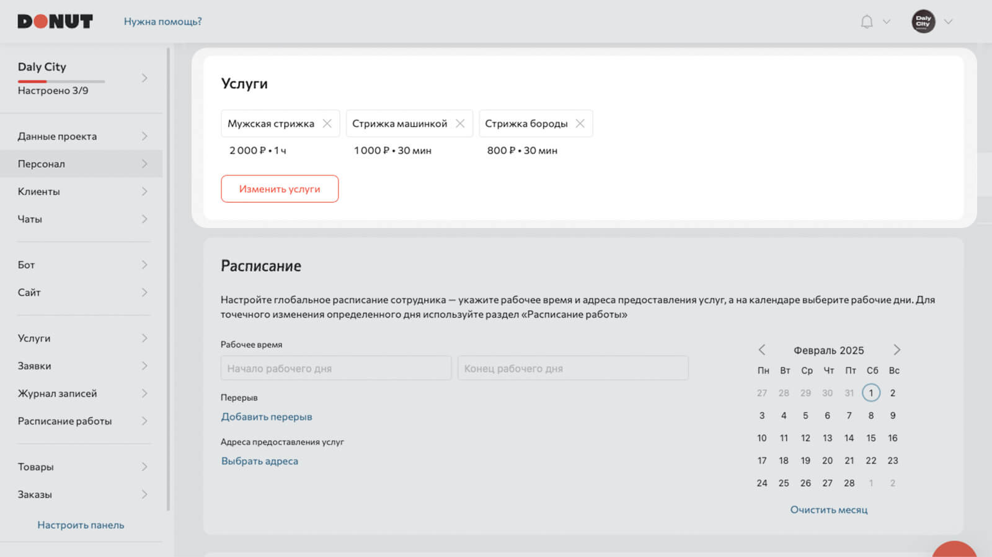Open Товары in the sidebar
Viewport: 992px width, 557px height.
[x=81, y=467]
